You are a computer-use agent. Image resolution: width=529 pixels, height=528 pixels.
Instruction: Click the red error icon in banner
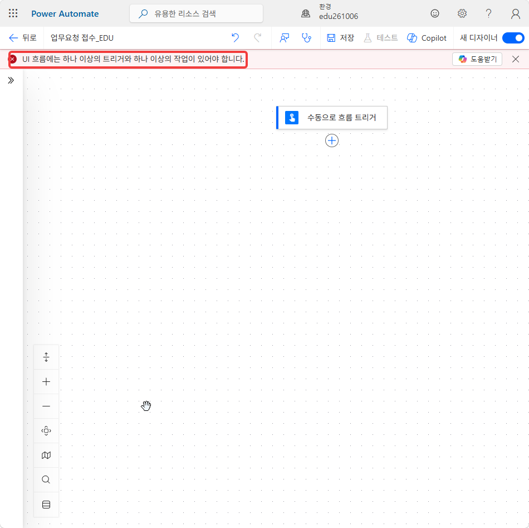point(12,59)
